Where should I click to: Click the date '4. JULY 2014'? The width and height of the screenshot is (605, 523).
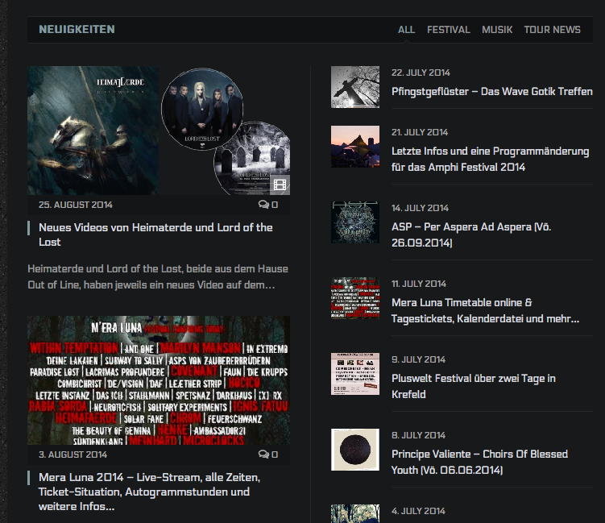click(x=418, y=511)
